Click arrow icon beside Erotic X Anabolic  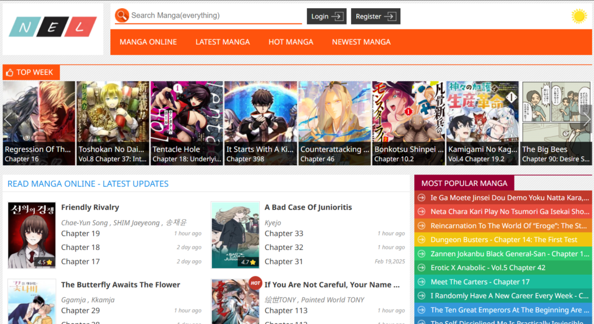(x=421, y=268)
